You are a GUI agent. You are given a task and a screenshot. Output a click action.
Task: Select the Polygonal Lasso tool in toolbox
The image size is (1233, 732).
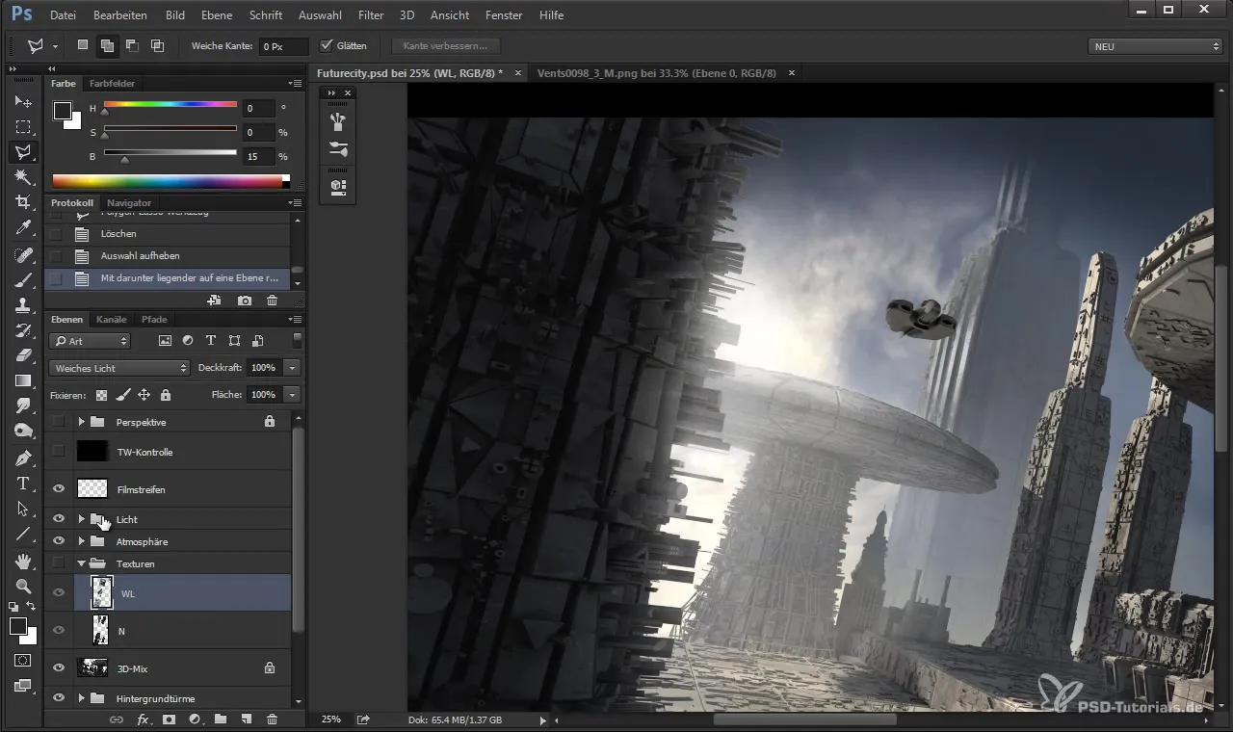pos(23,151)
